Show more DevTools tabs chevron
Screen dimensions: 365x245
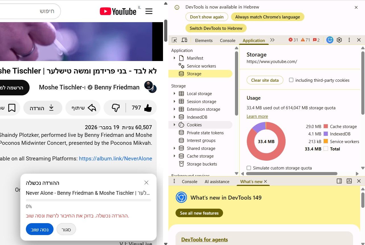(272, 40)
